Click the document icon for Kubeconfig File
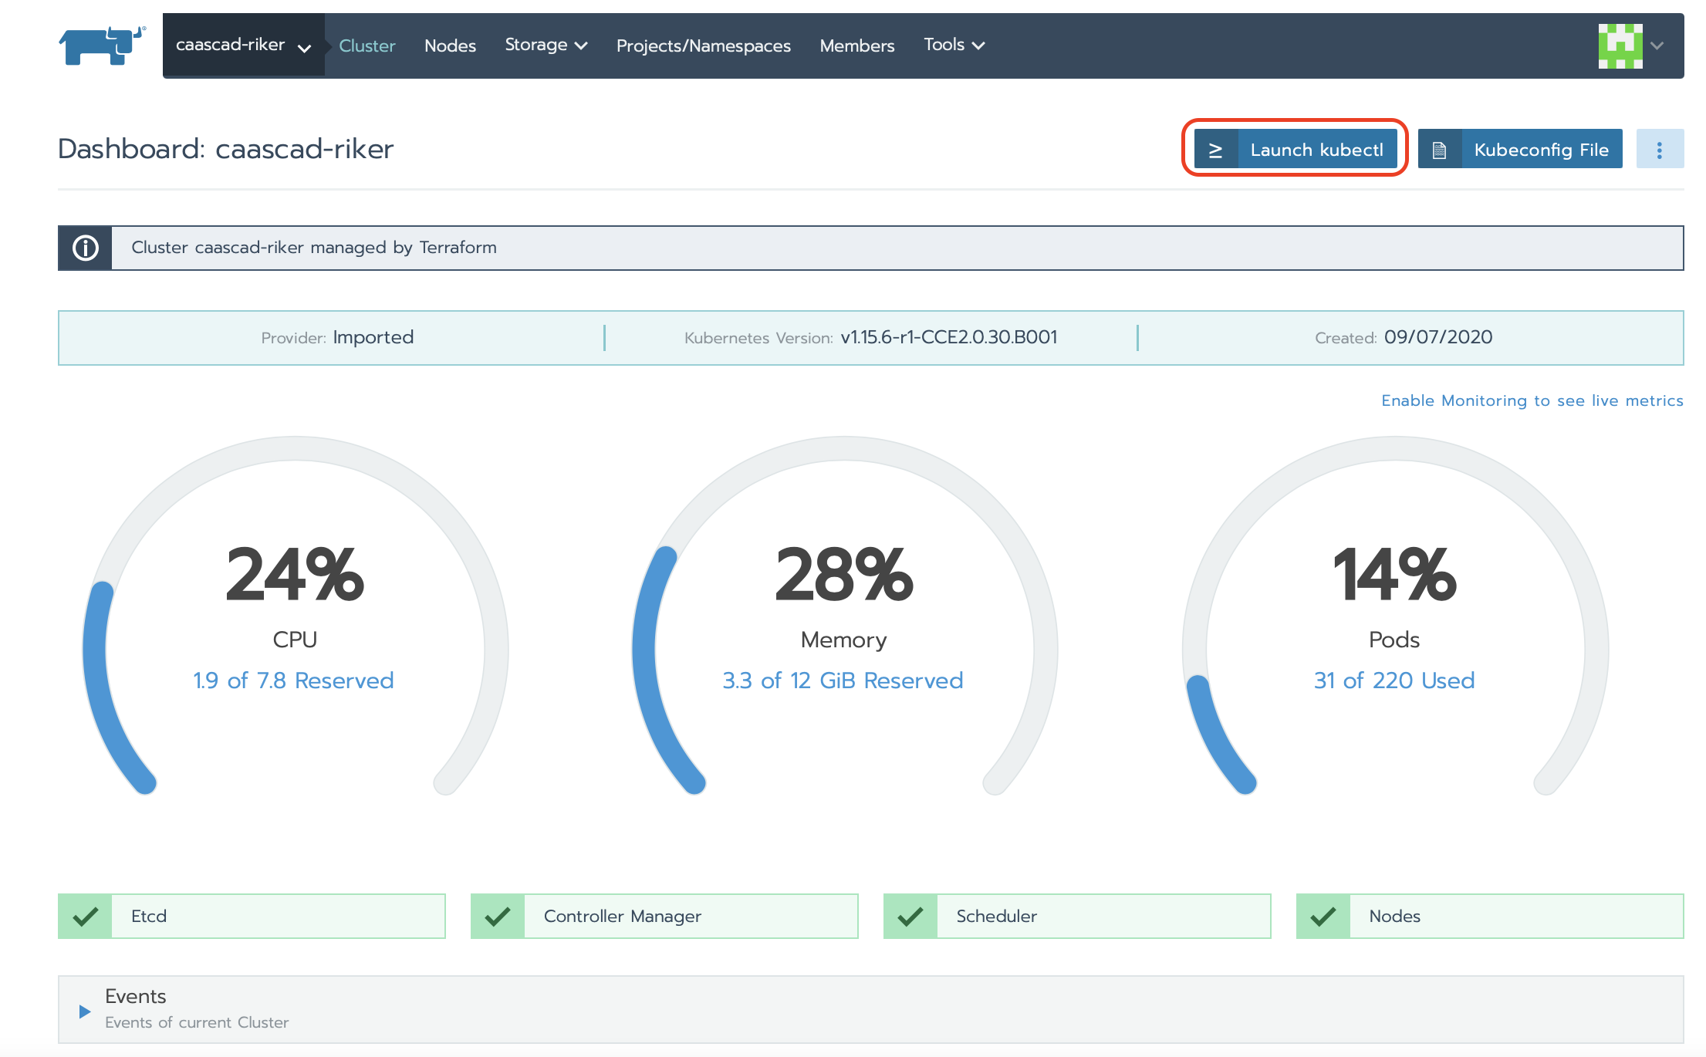Image resolution: width=1706 pixels, height=1057 pixels. coord(1439,150)
